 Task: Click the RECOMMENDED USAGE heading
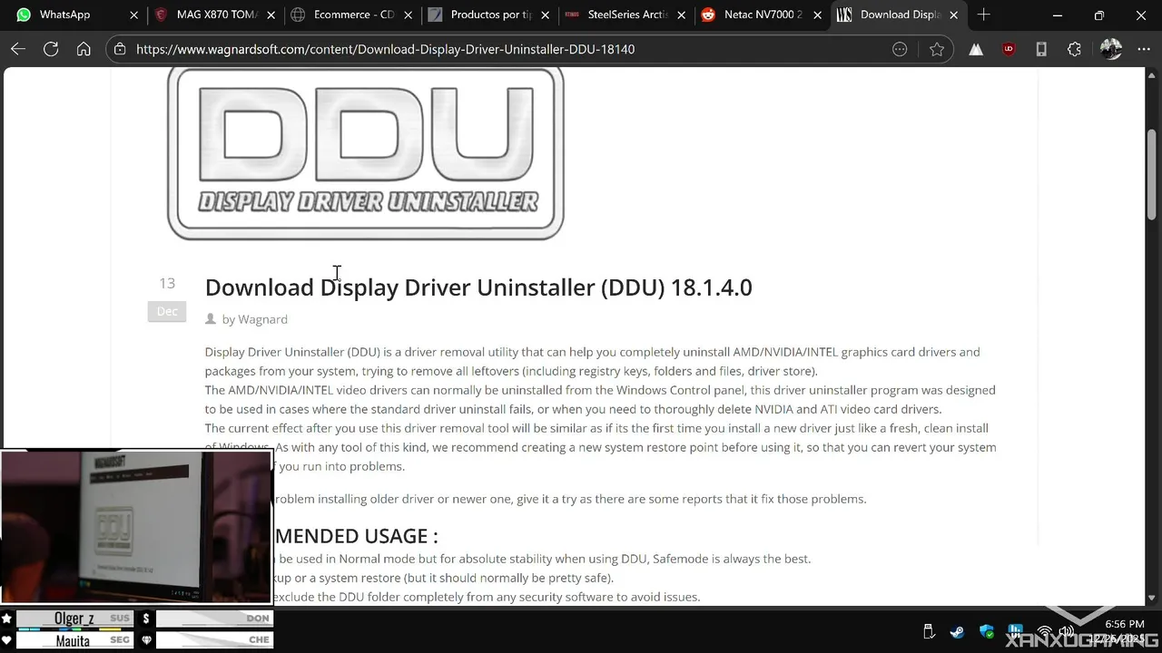click(x=356, y=536)
